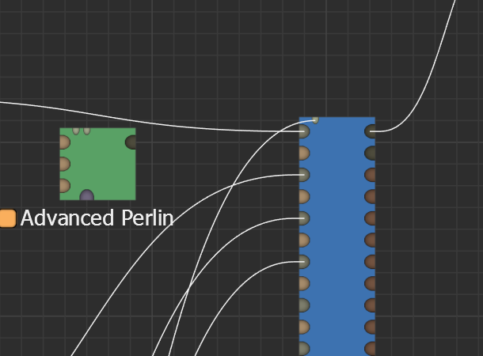The width and height of the screenshot is (483, 356).
Task: Click blue node's first left input port
Action: coord(303,131)
